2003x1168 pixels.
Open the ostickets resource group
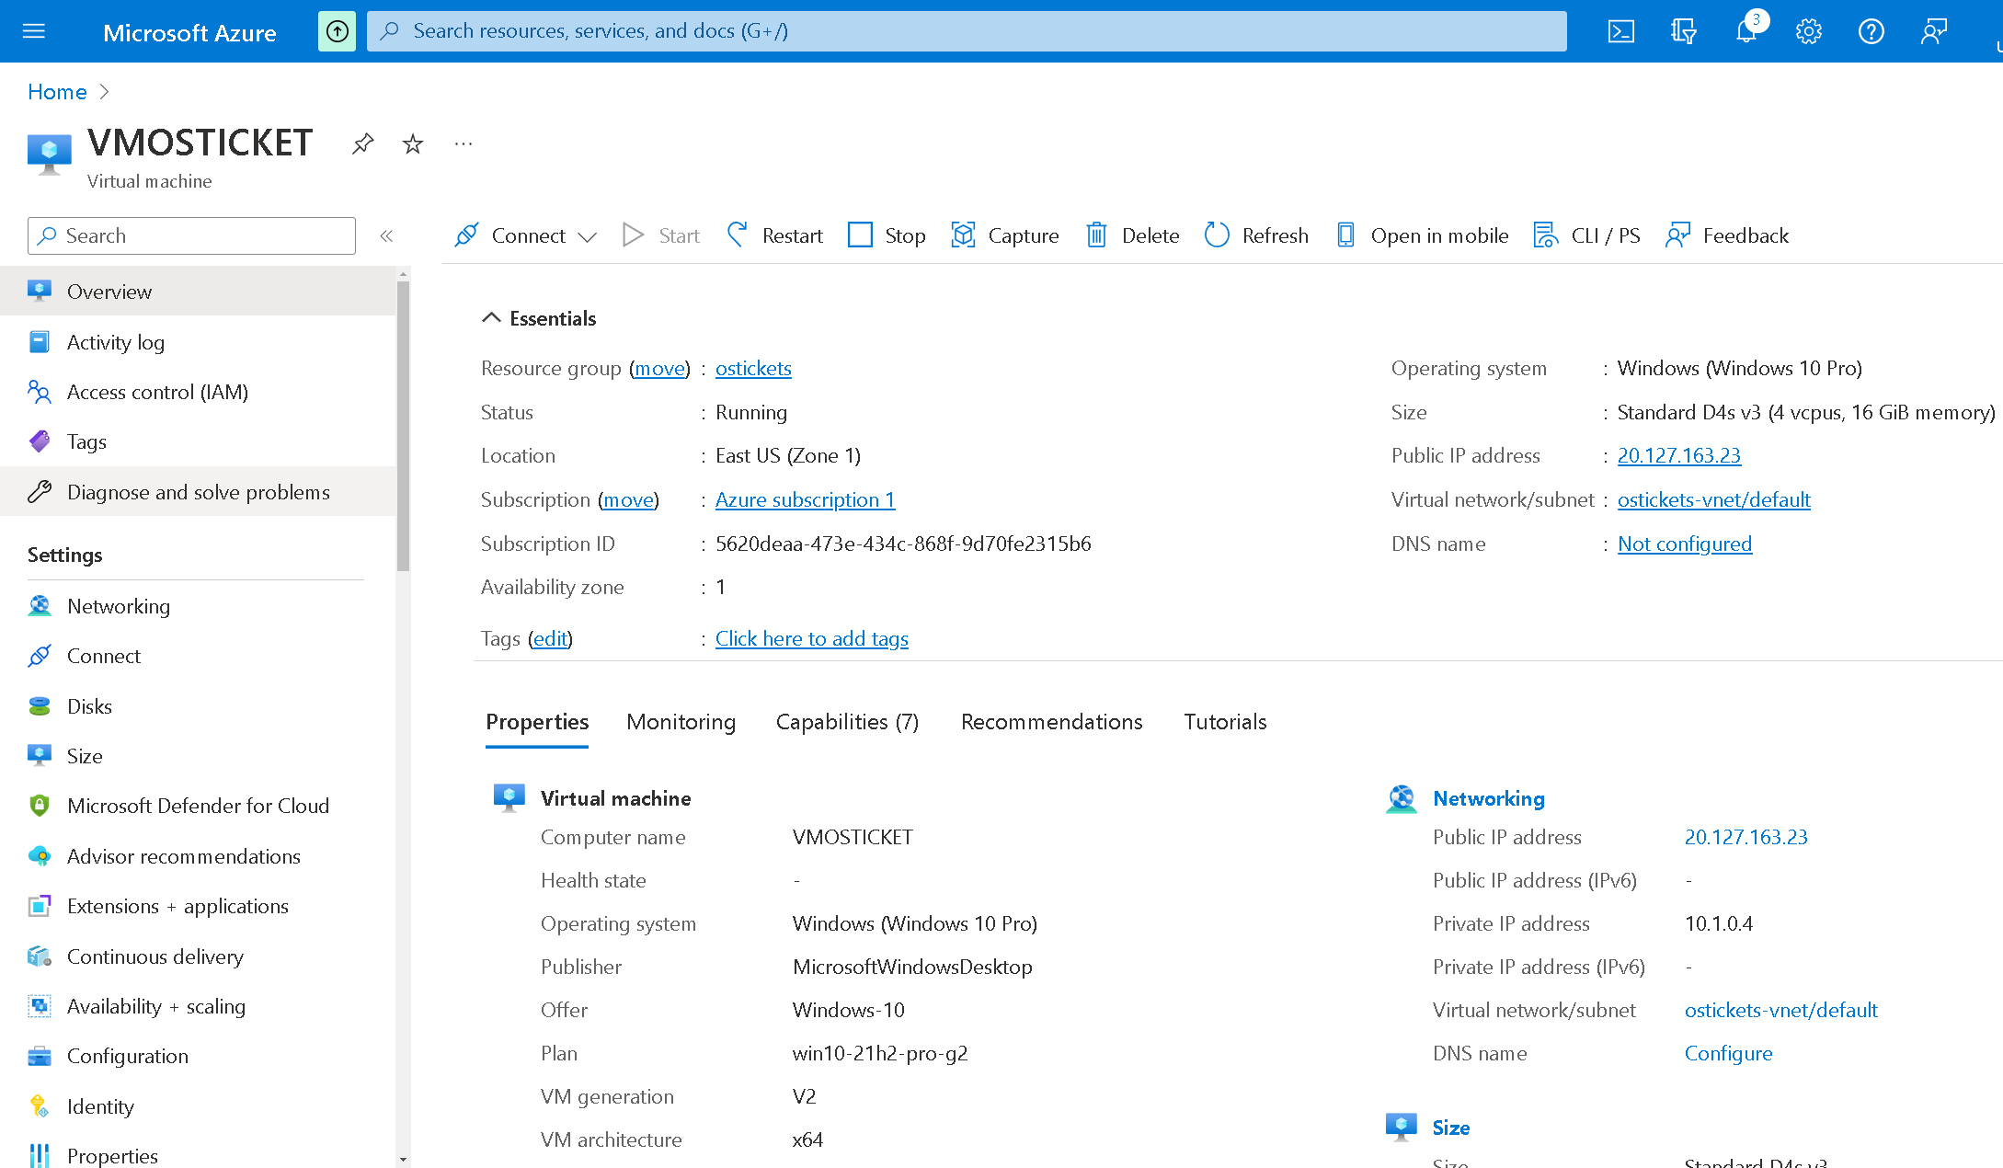pos(753,368)
